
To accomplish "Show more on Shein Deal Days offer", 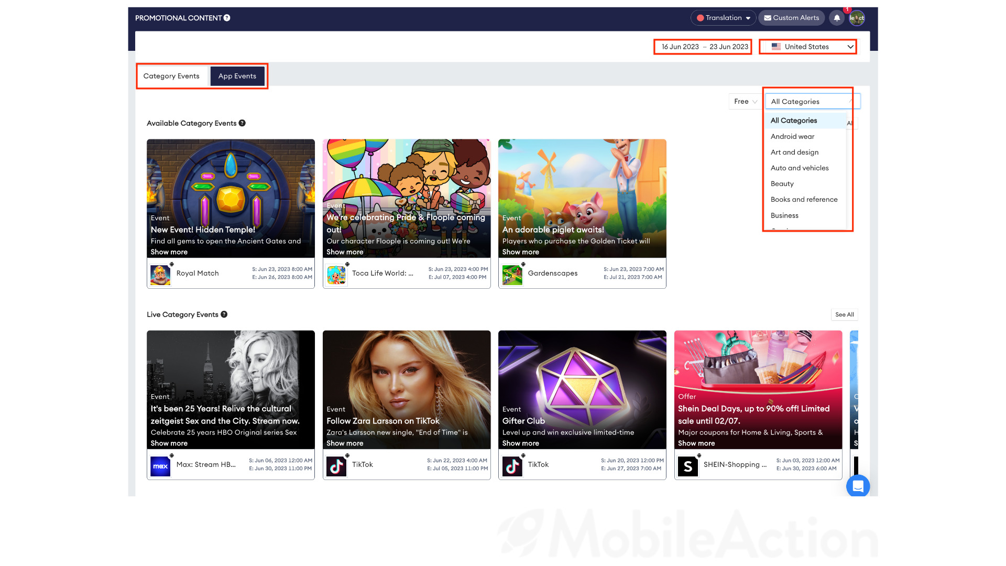I will [696, 443].
